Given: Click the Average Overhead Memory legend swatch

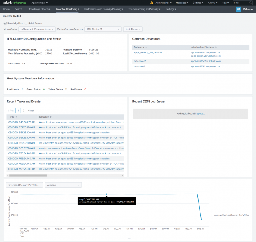Looking at the screenshot, I should (x=212, y=215).
